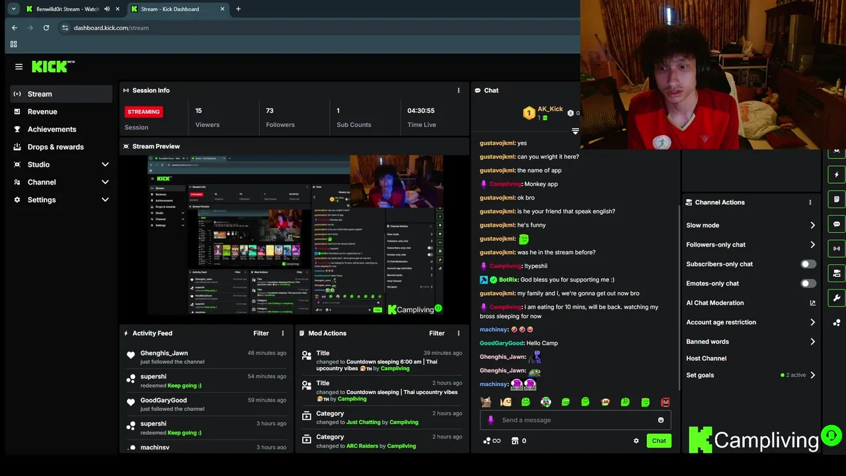Screen dimensions: 846x476
Task: Toggle Subscribers-only chat
Action: [808, 264]
